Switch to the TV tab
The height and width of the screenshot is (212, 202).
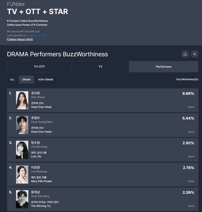pyautogui.click(x=100, y=67)
